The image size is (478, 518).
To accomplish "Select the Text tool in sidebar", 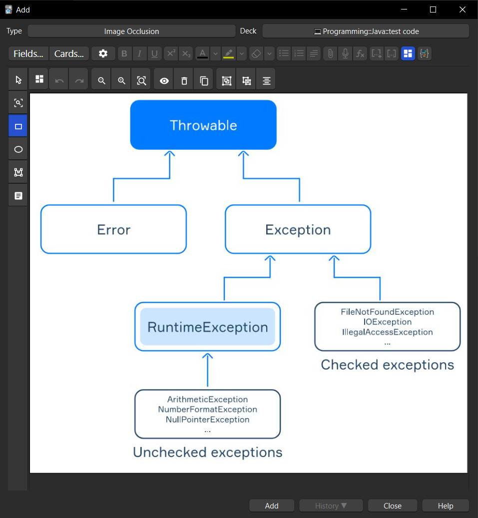I will (18, 196).
